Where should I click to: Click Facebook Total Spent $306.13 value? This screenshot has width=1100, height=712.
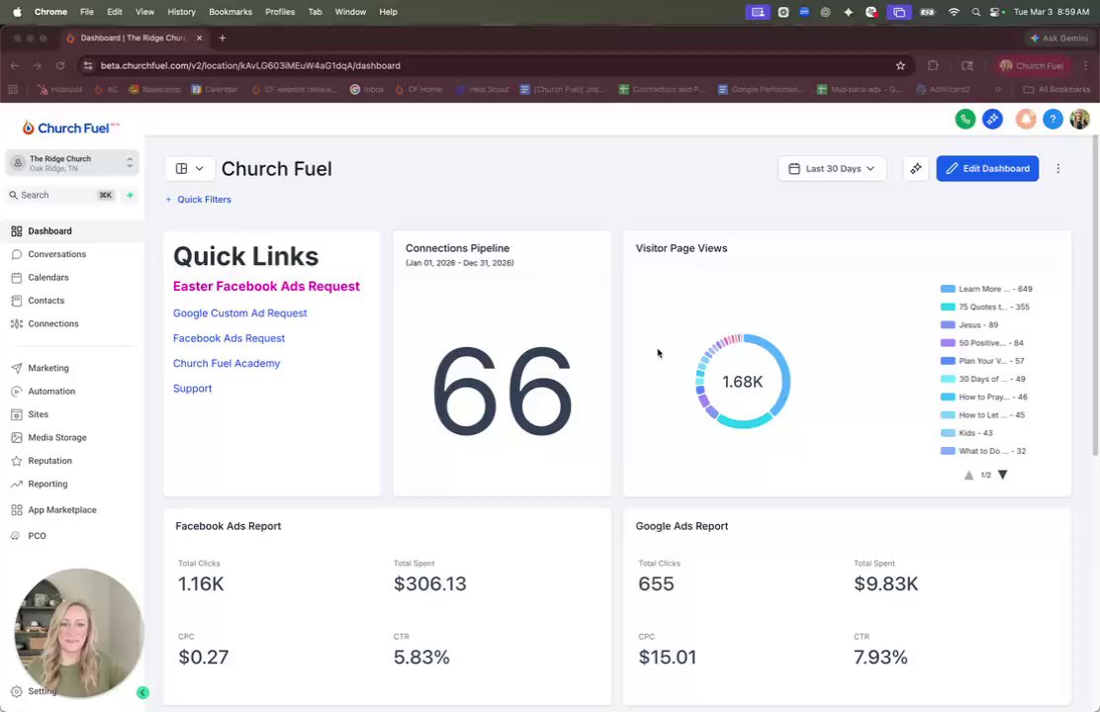[x=430, y=583]
